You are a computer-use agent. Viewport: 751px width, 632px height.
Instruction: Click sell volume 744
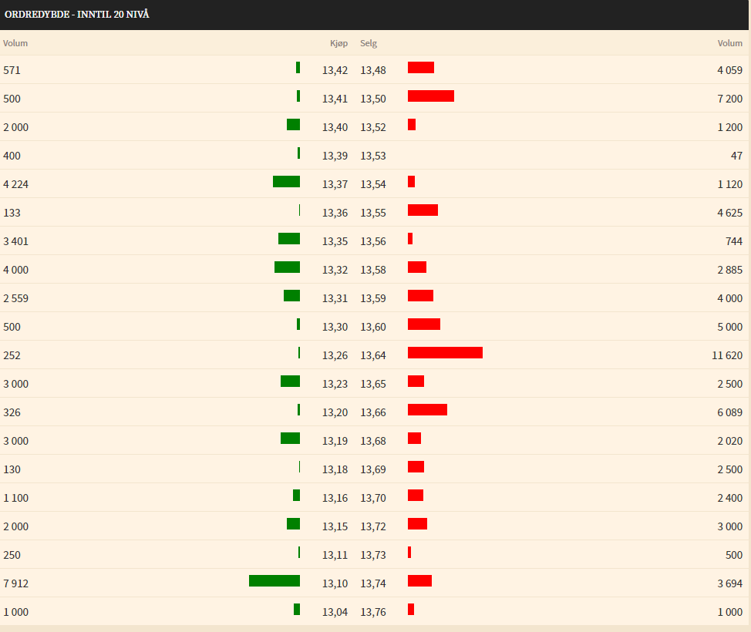click(734, 241)
